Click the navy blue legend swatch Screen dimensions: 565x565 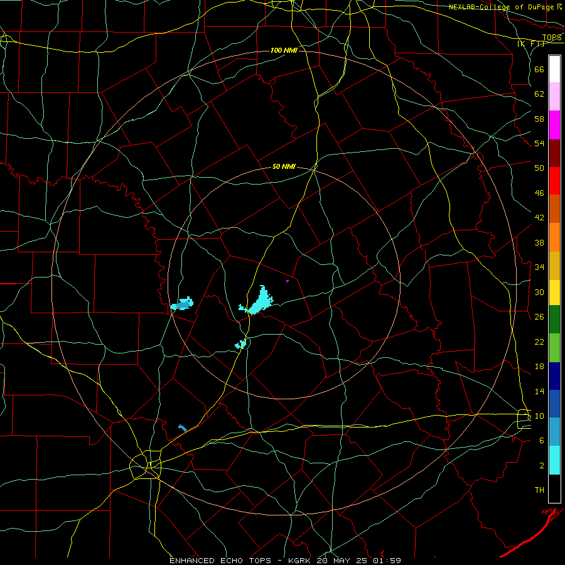(x=554, y=376)
